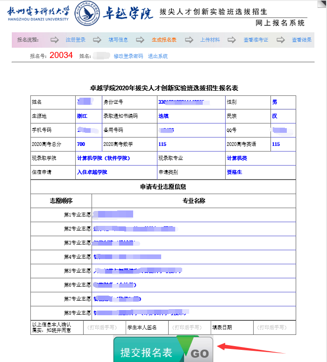Click the 退出系统 link

(158, 56)
